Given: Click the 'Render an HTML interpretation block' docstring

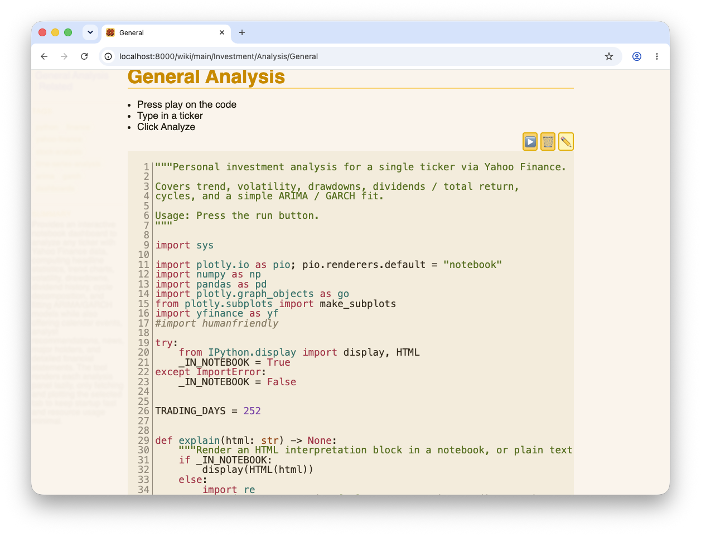Looking at the screenshot, I should coord(375,450).
